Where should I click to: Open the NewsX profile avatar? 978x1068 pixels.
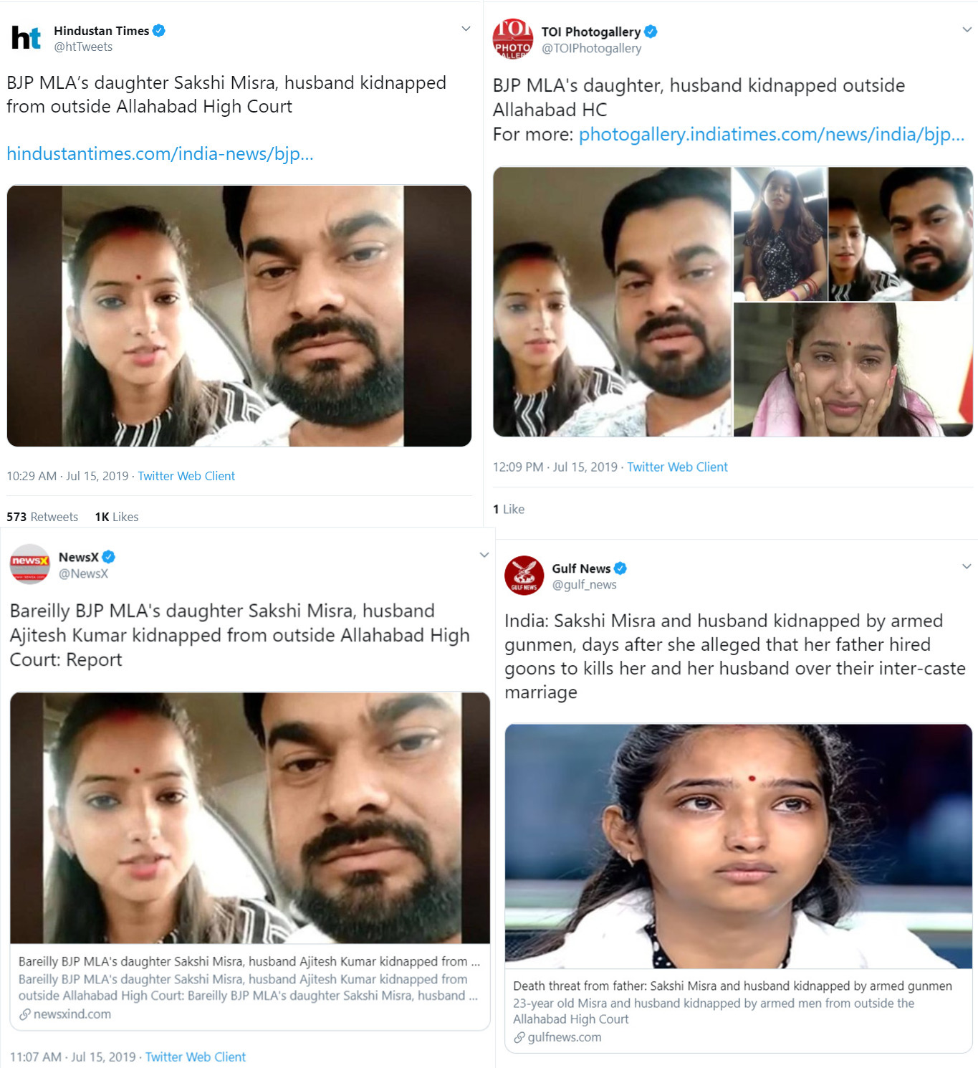coord(29,564)
